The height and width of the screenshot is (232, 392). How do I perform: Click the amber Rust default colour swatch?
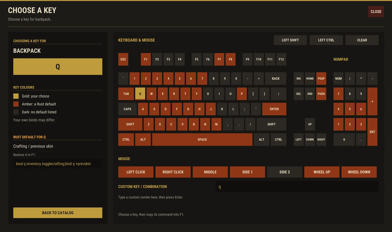pos(16,104)
